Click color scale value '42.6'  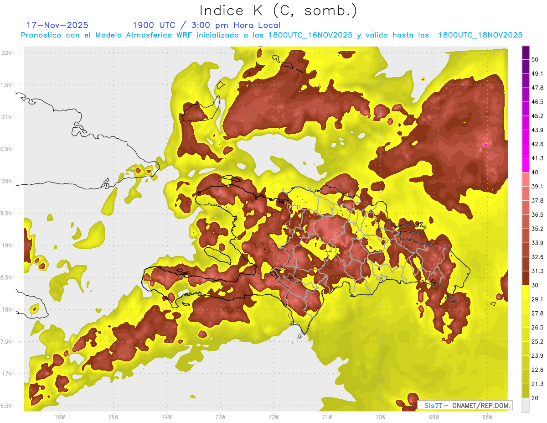click(537, 144)
